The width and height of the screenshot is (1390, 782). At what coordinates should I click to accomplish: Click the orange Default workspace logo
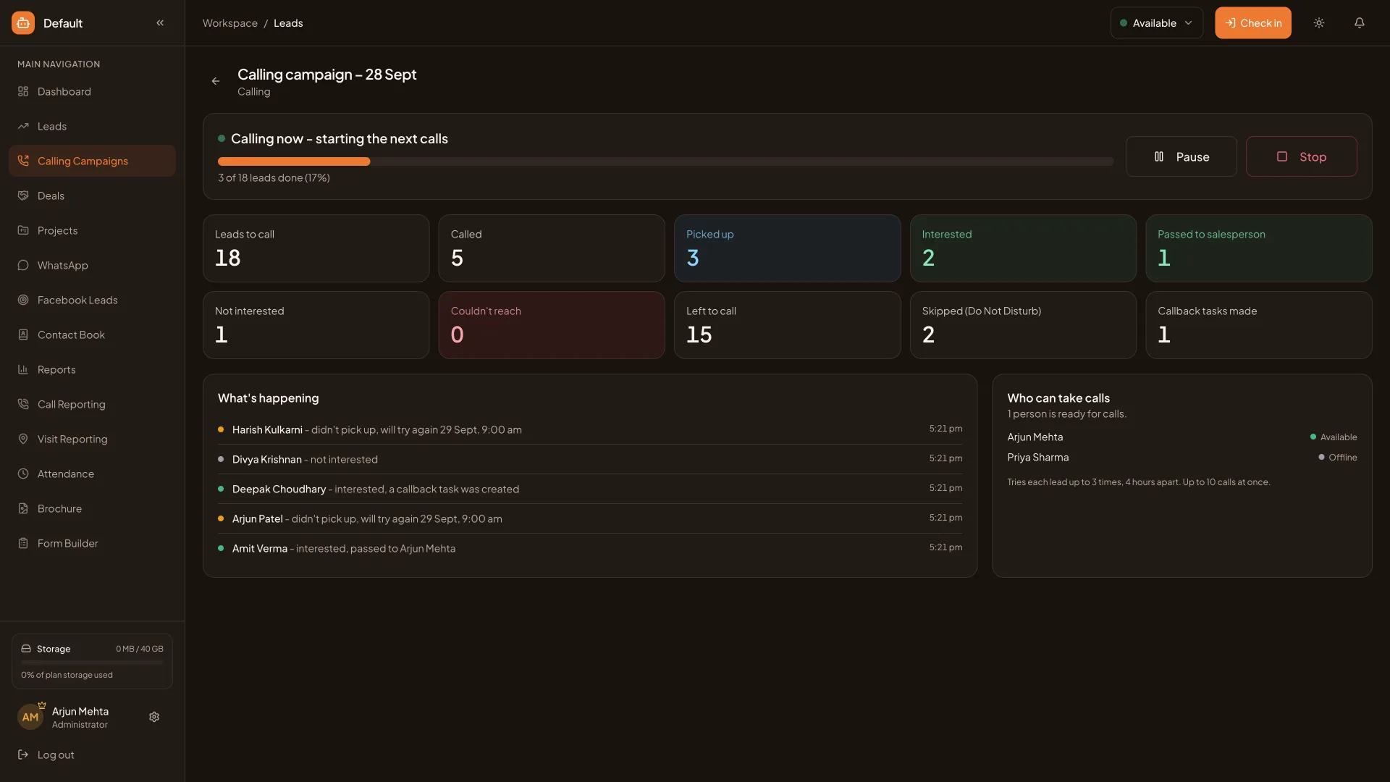(x=23, y=23)
